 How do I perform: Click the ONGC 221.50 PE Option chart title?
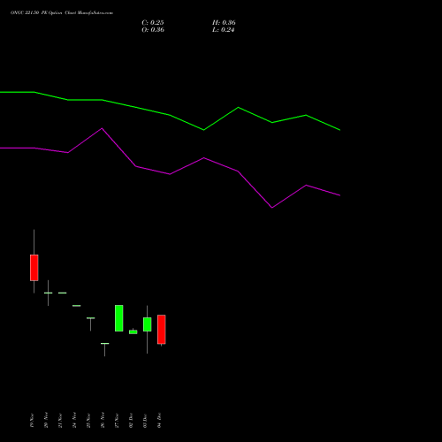(62, 13)
